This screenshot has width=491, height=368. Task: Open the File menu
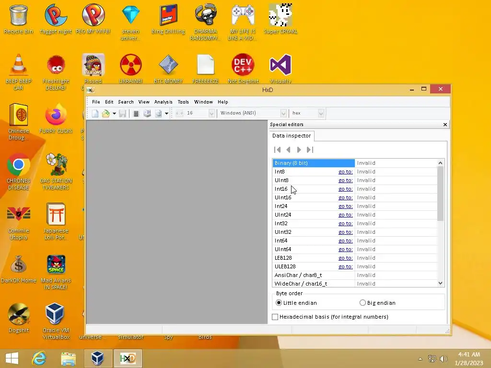point(96,102)
